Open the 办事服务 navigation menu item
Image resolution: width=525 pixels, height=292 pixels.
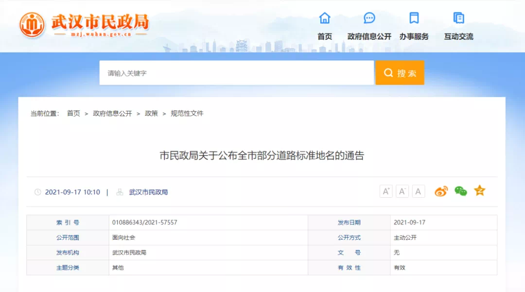[x=414, y=36]
